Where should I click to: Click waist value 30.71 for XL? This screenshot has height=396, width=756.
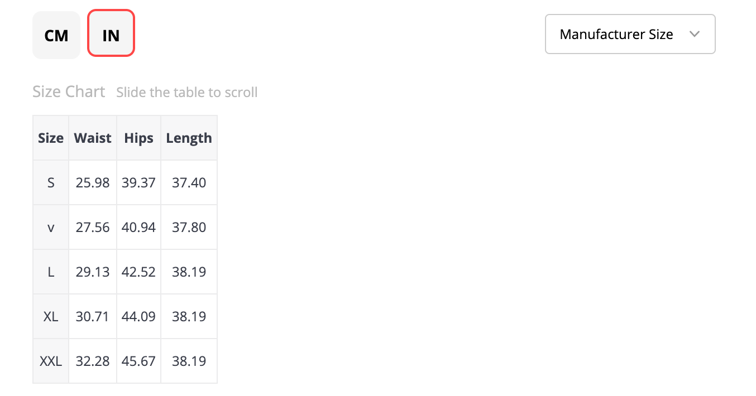tap(93, 316)
